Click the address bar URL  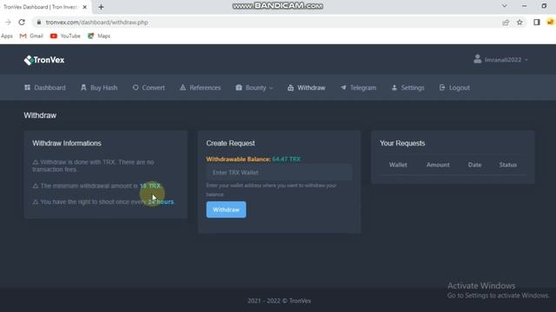point(96,23)
